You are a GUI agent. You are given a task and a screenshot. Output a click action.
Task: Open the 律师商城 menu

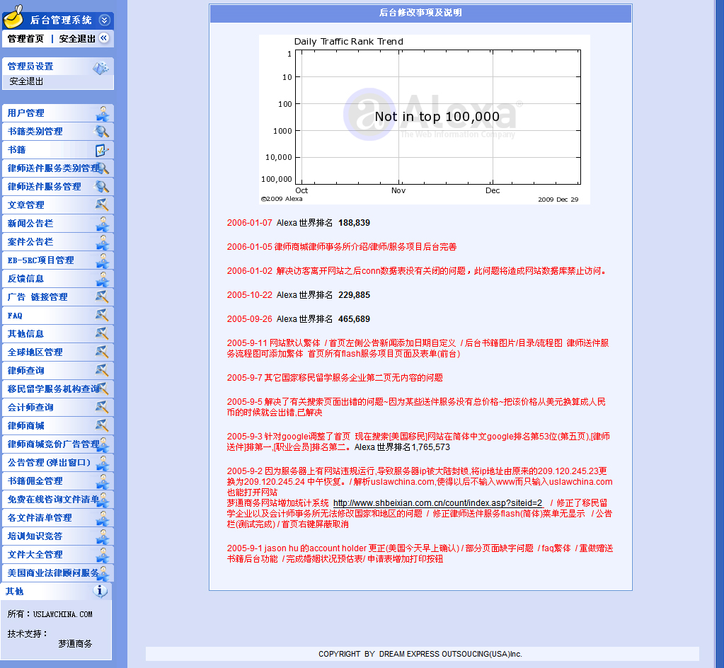[x=58, y=425]
